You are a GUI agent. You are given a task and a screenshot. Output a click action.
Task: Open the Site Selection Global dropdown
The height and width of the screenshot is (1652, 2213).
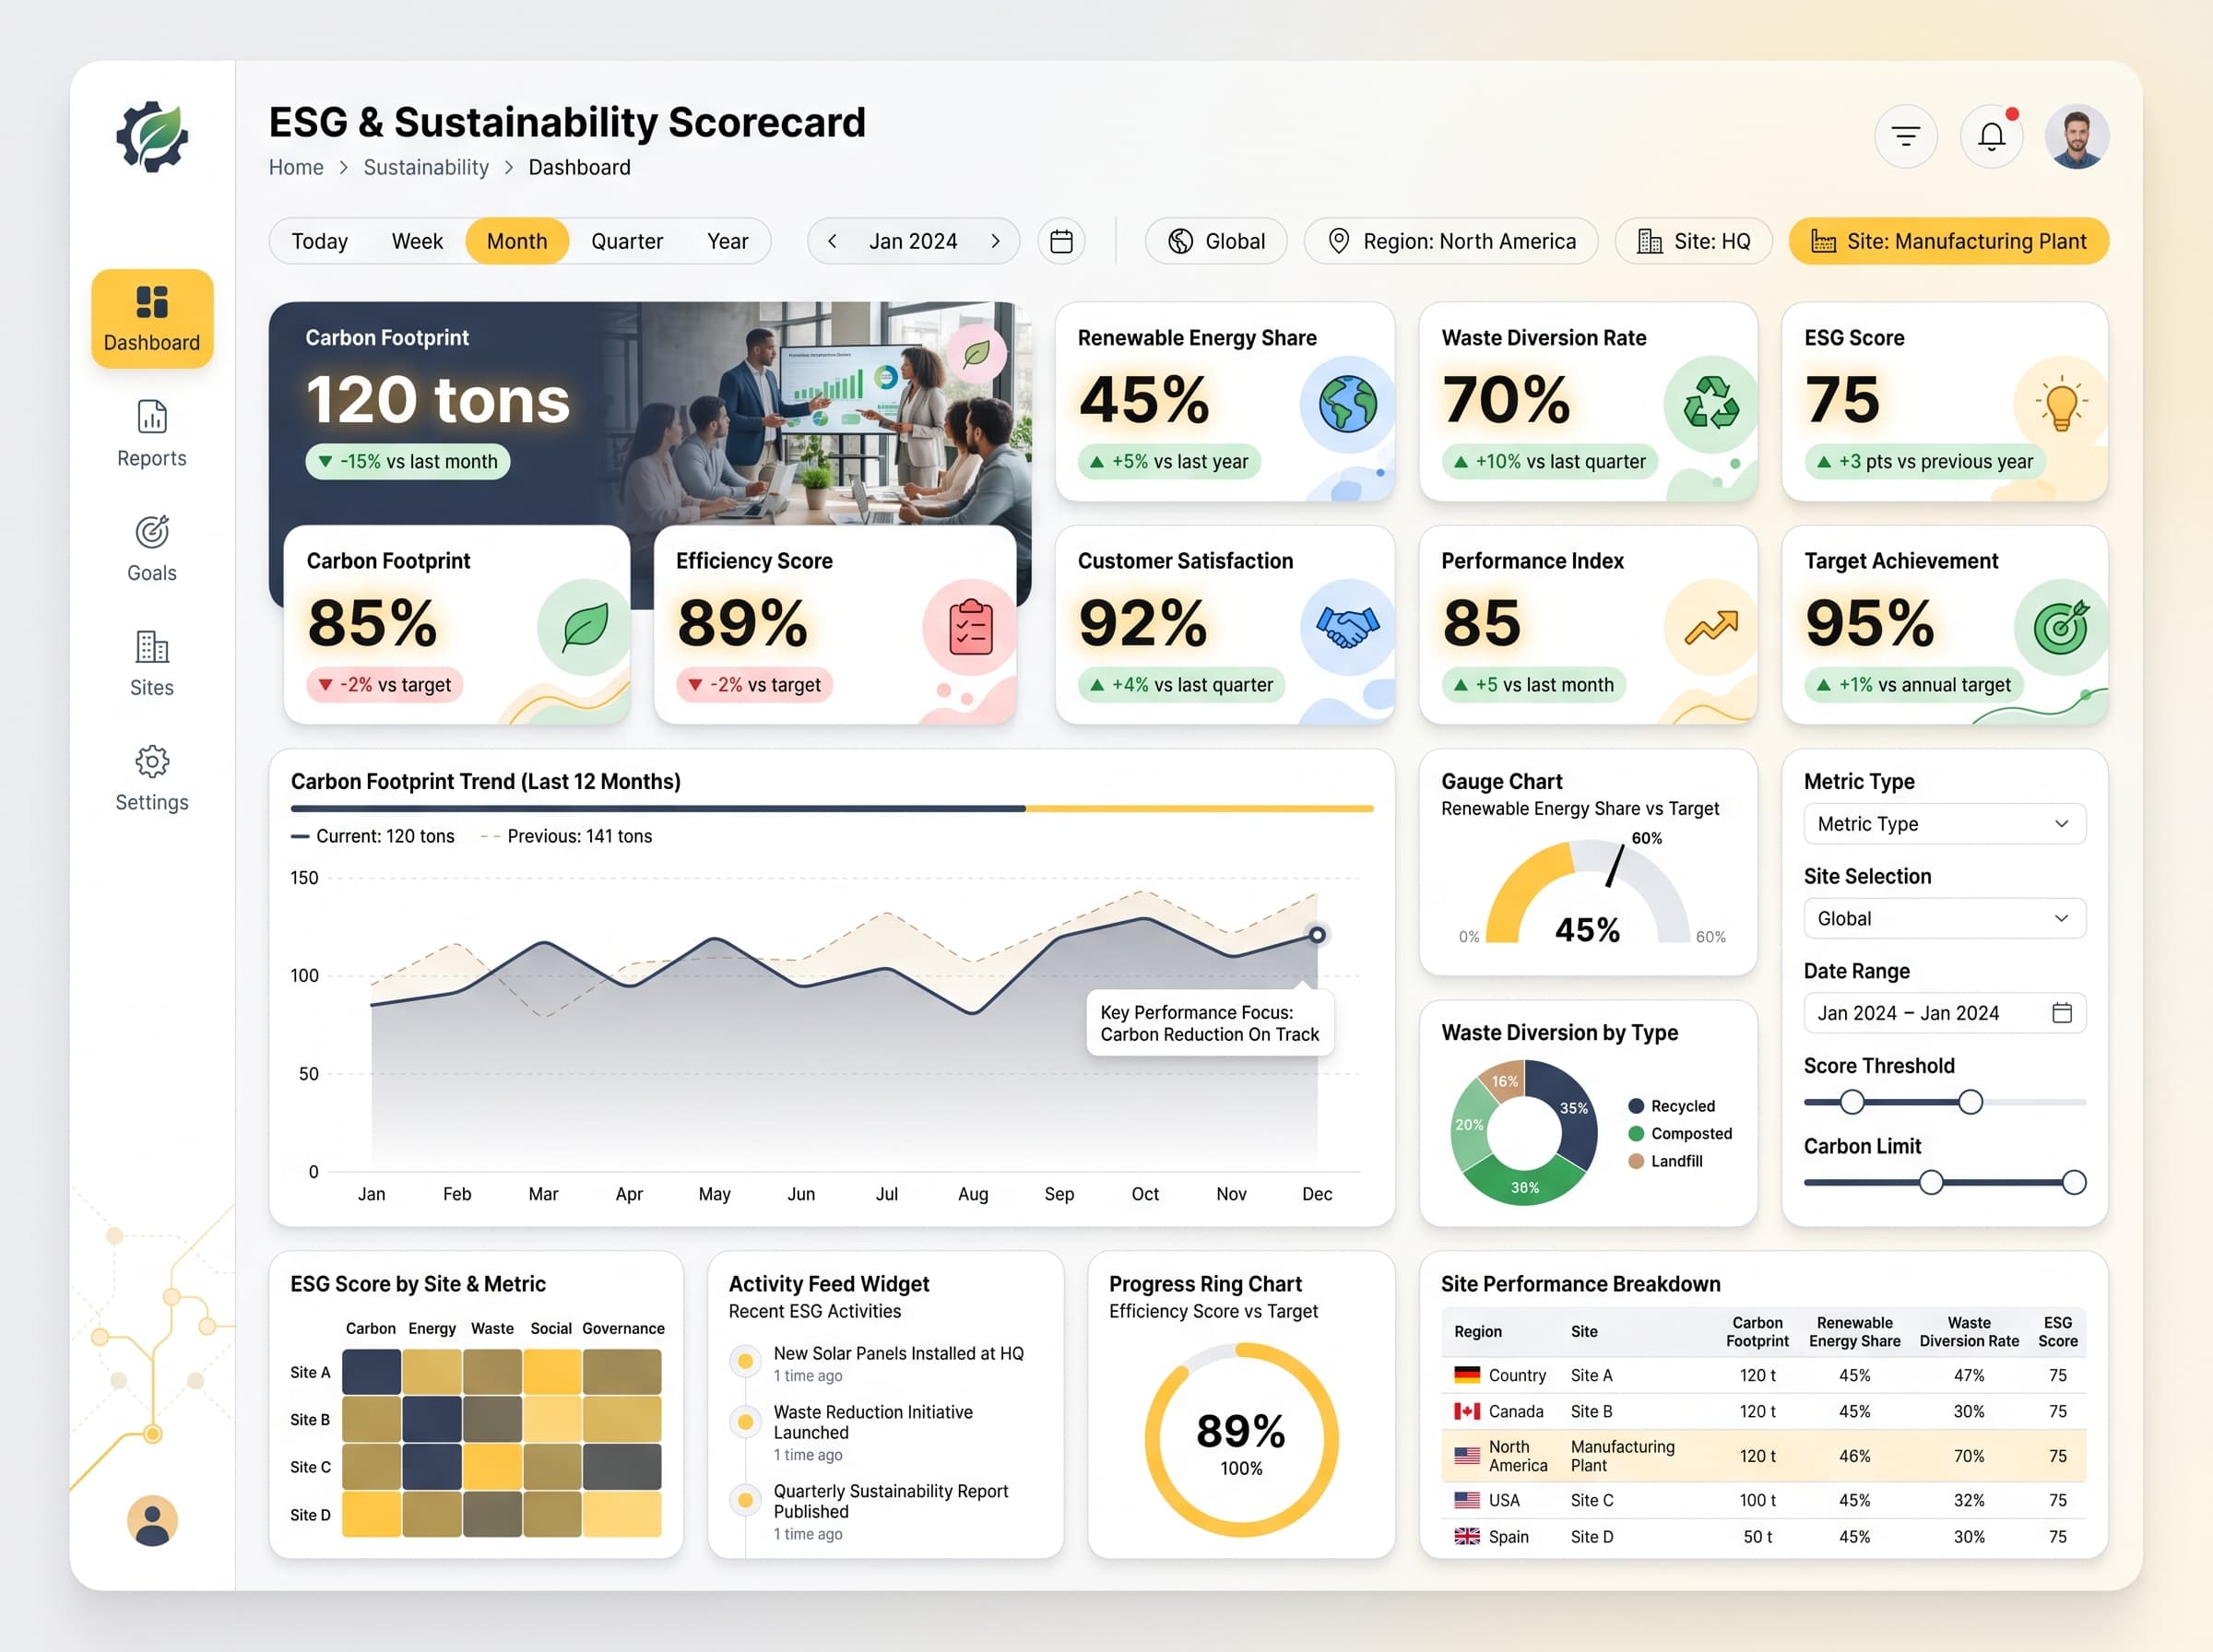tap(1944, 918)
